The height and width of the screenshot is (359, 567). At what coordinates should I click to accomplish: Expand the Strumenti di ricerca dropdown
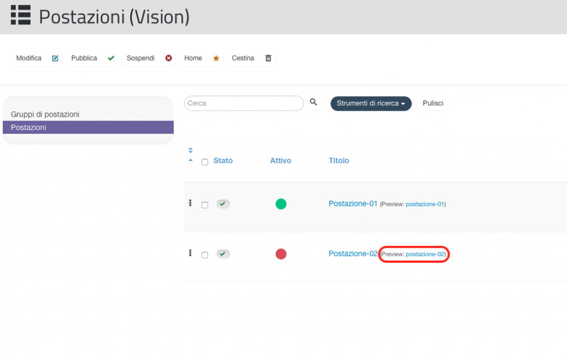[x=371, y=103]
